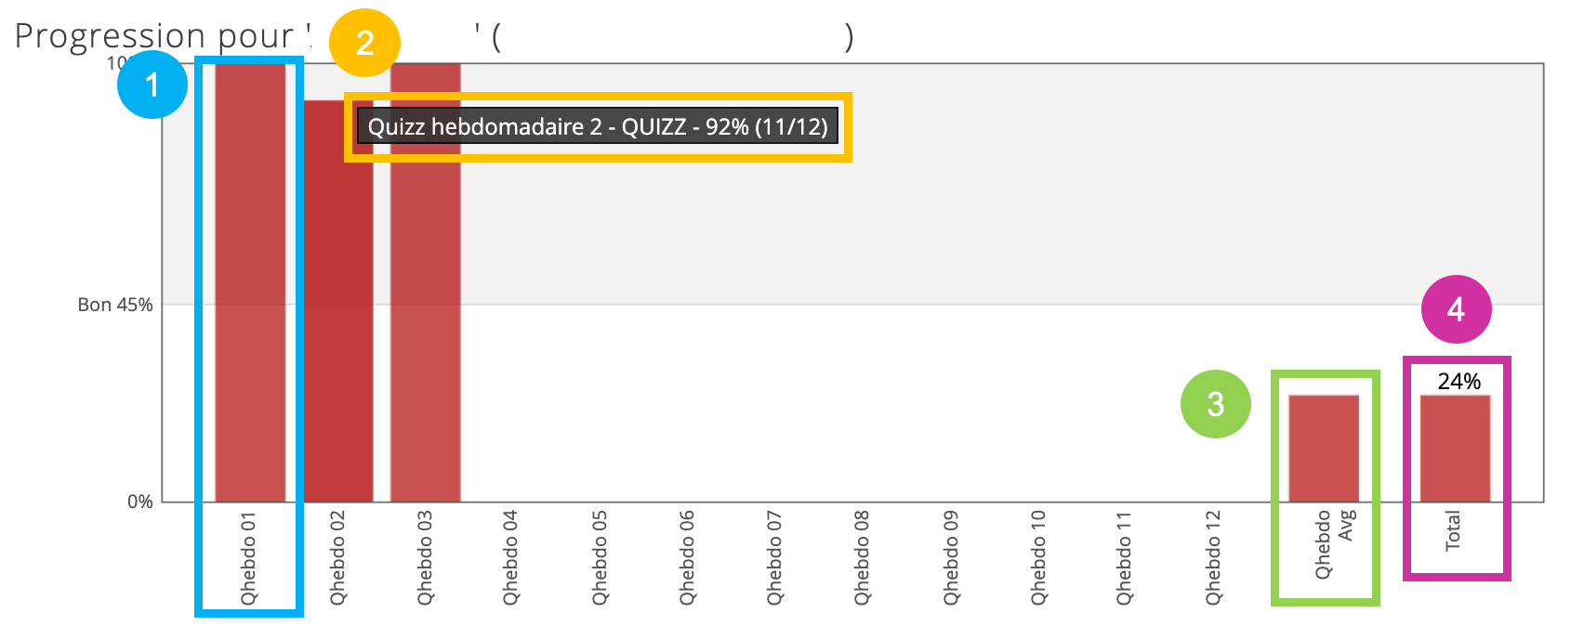Click the 0% axis label
Screen dimensions: 1584x626
coord(140,502)
